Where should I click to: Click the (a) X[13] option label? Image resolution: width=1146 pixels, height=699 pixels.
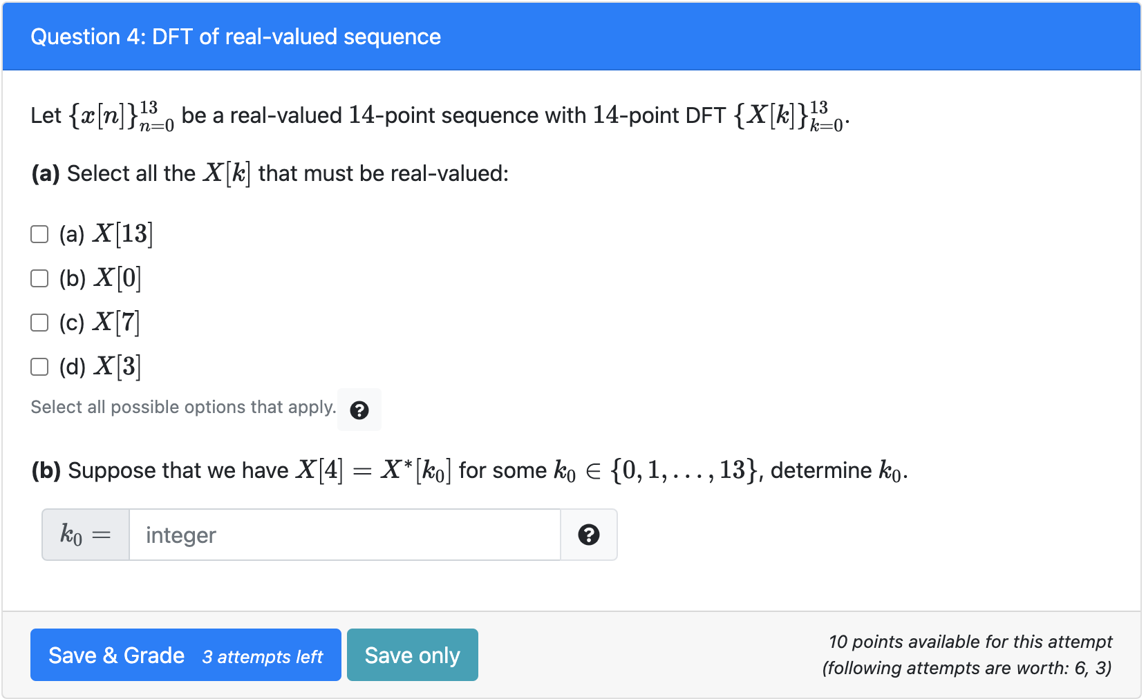106,234
